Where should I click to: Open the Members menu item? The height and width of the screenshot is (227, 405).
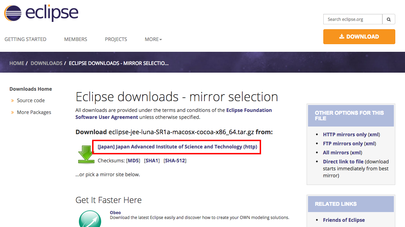tap(75, 39)
